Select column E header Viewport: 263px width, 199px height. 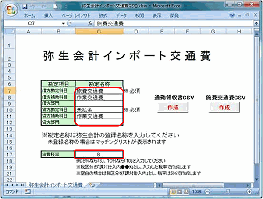[x=162, y=32]
